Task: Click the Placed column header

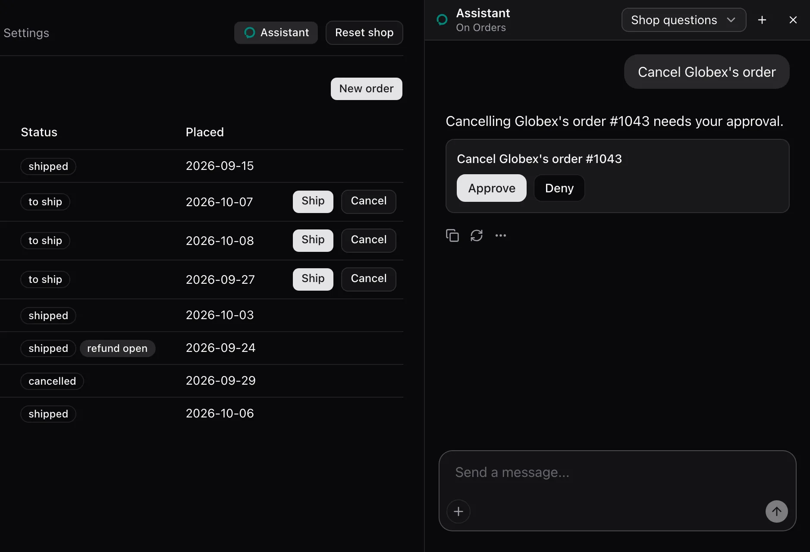Action: pyautogui.click(x=205, y=132)
